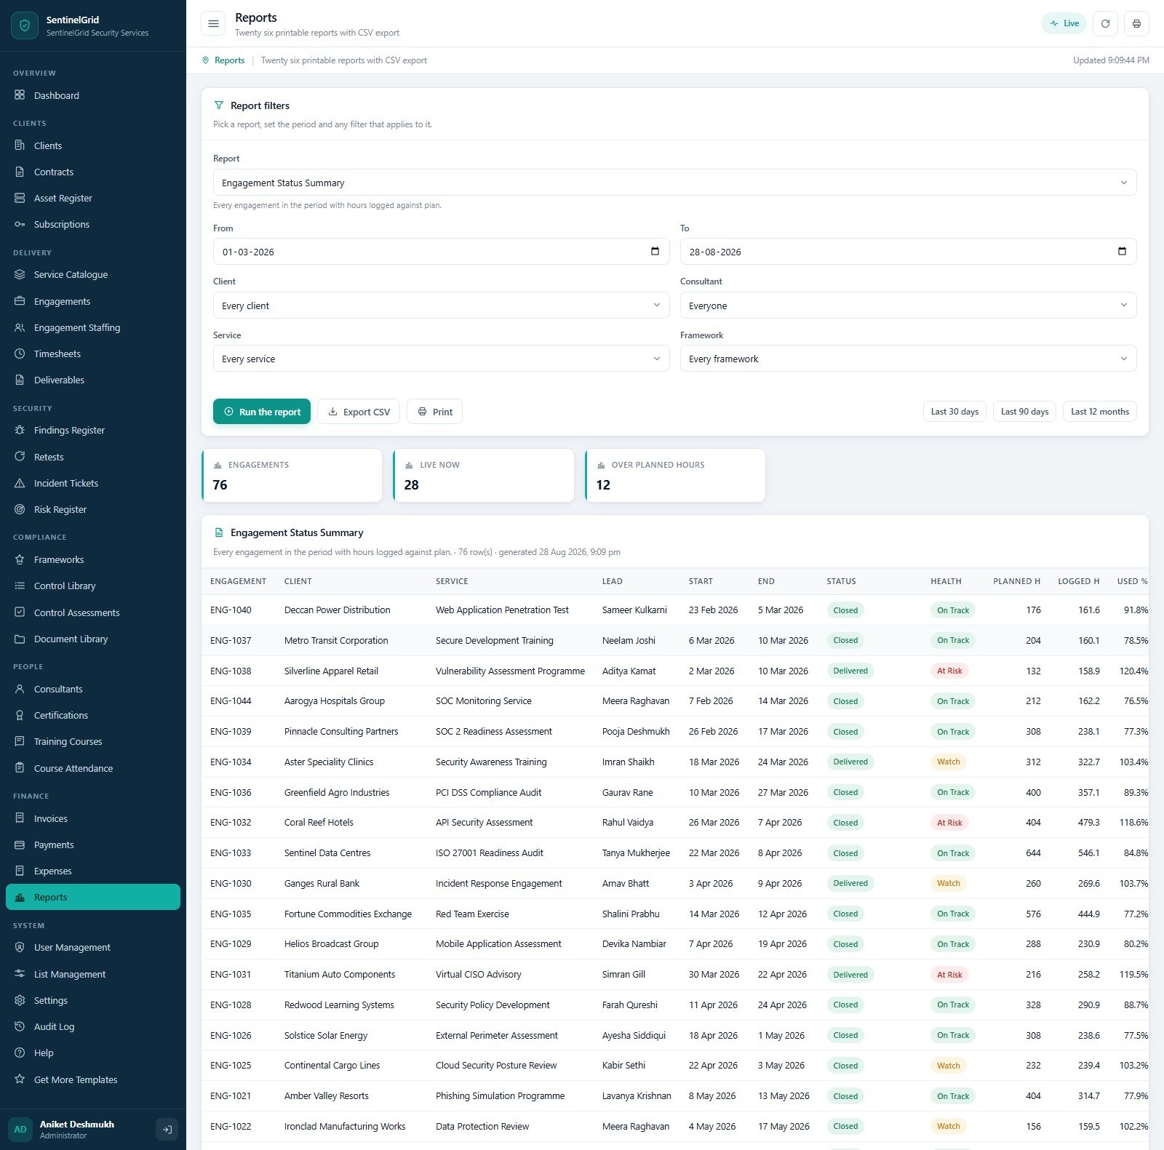Viewport: 1164px width, 1150px height.
Task: Toggle the sidebar hamburger menu
Action: pos(213,23)
